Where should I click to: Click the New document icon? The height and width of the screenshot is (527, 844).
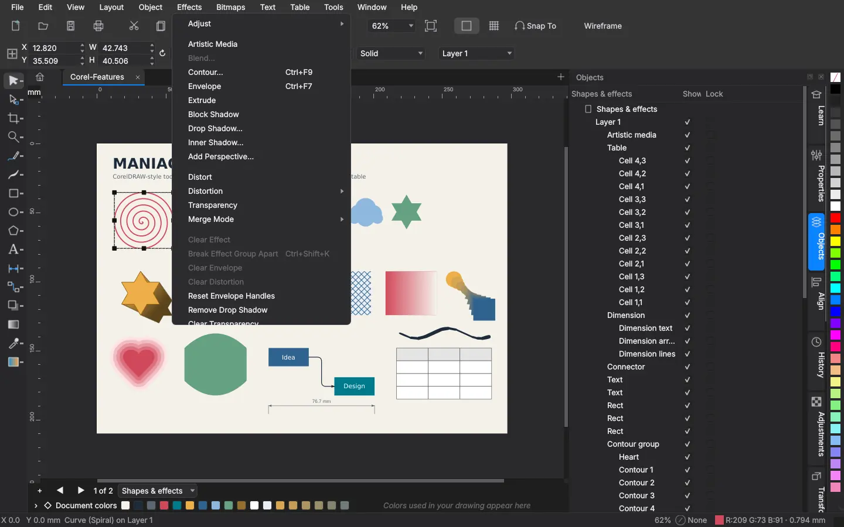point(16,26)
